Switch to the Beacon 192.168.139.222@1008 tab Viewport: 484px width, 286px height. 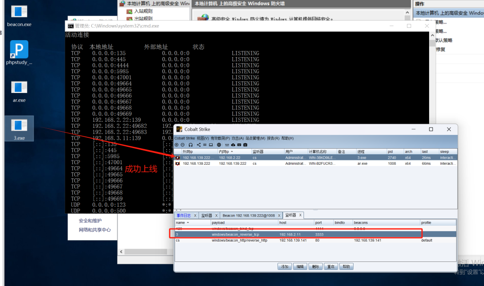click(249, 215)
